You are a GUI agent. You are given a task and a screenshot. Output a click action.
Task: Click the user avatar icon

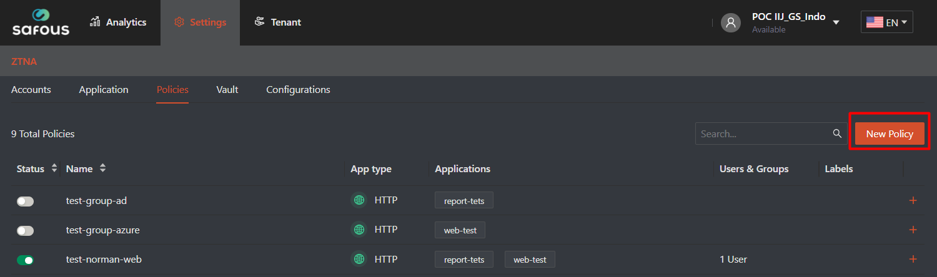730,22
